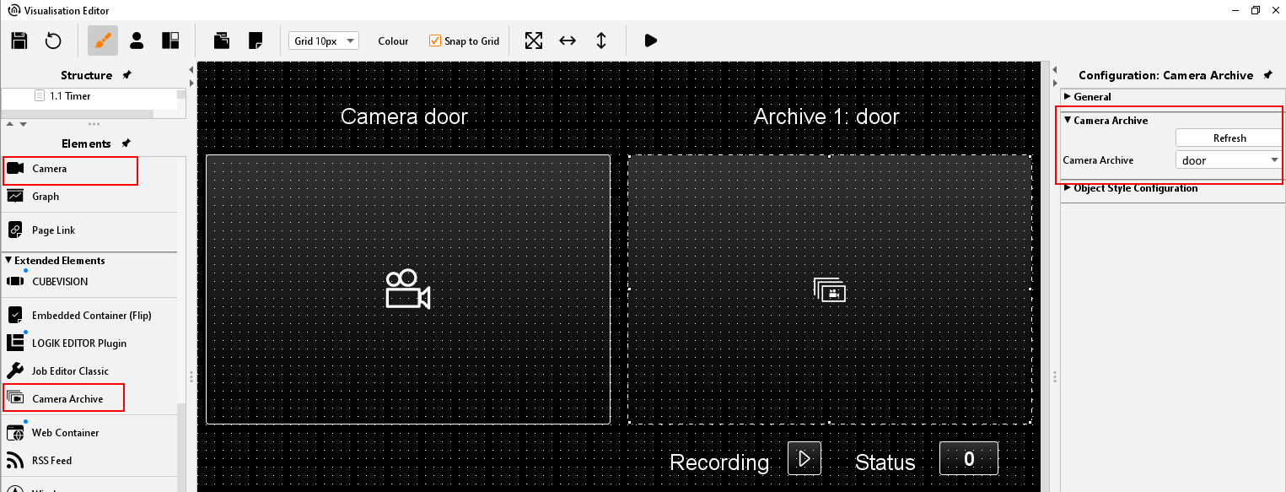Open the layout panels icon
This screenshot has height=492, width=1286.
tap(170, 41)
